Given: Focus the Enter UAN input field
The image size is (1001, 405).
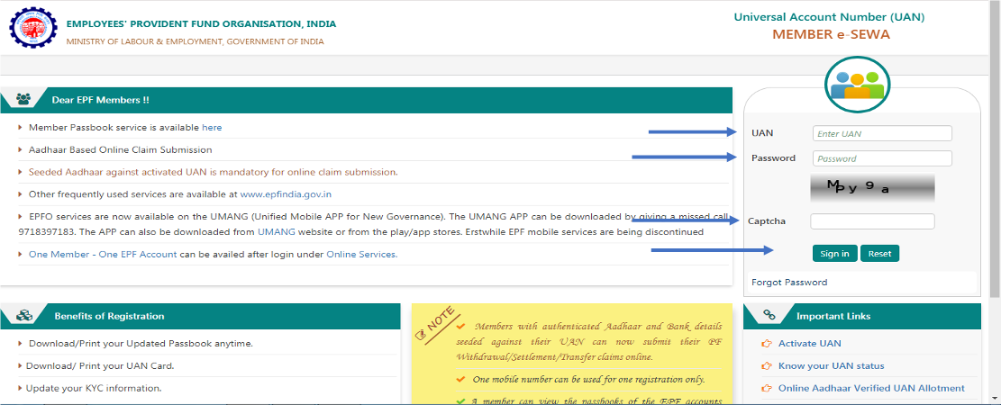Looking at the screenshot, I should click(x=882, y=133).
